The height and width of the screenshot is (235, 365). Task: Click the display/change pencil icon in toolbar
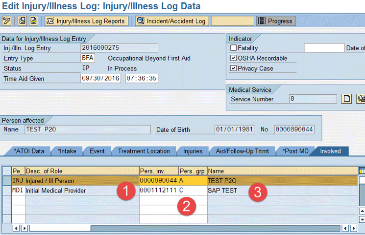[6, 21]
